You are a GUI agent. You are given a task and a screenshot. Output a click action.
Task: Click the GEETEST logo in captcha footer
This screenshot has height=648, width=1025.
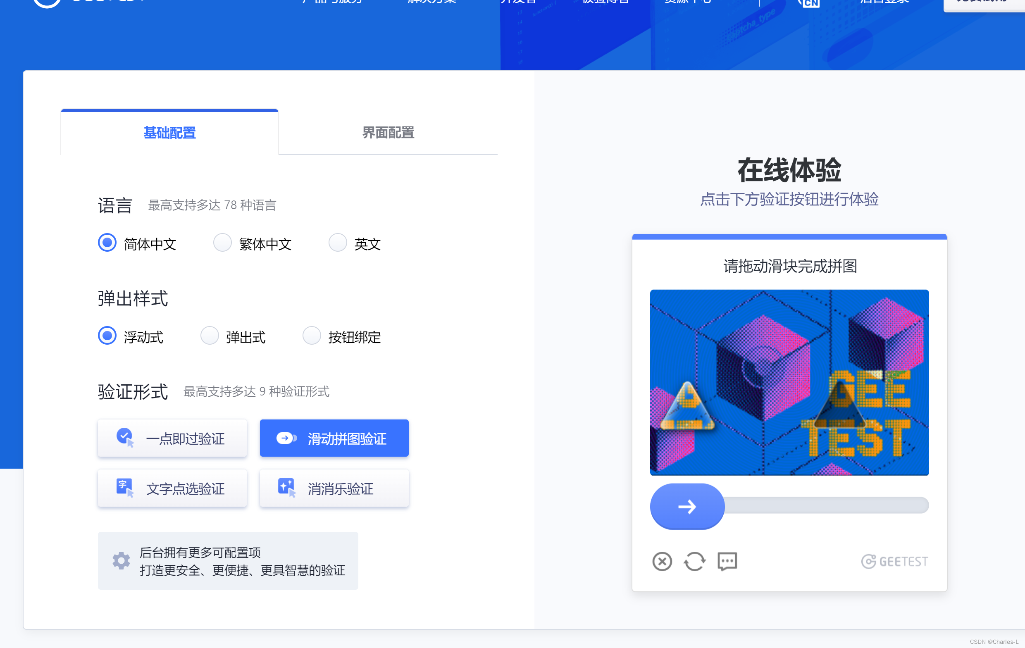point(894,562)
